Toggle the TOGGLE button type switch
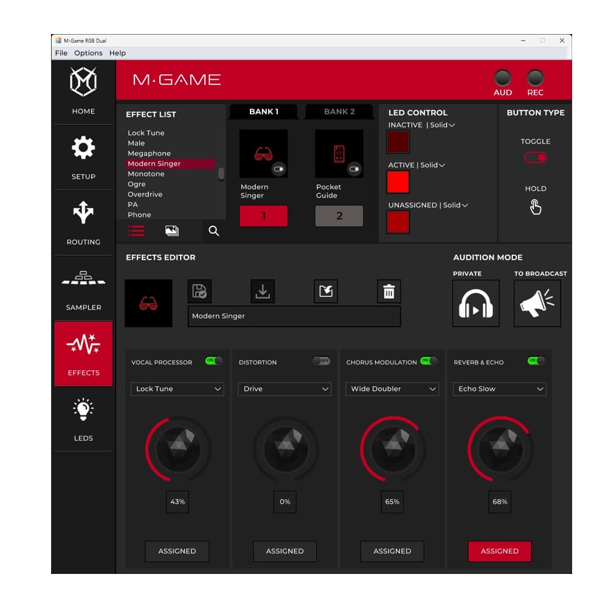Screen dimensions: 608x608 [x=536, y=157]
